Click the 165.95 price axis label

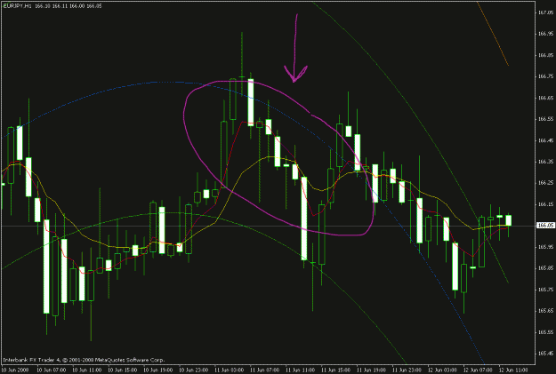tap(545, 247)
